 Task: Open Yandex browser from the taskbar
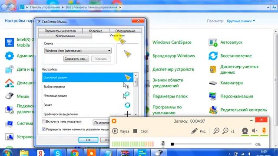tap(41, 153)
